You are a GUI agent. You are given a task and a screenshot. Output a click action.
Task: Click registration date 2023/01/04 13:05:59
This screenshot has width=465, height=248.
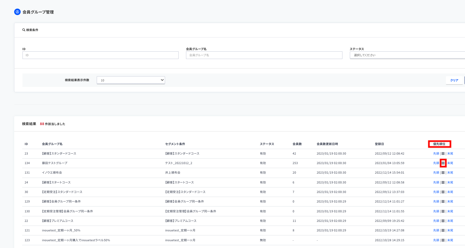[390, 163]
